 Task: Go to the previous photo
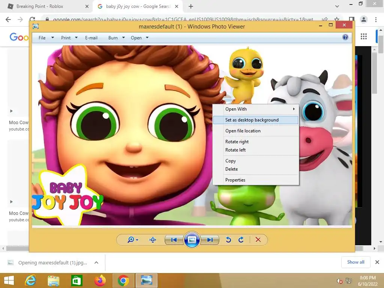pos(174,240)
